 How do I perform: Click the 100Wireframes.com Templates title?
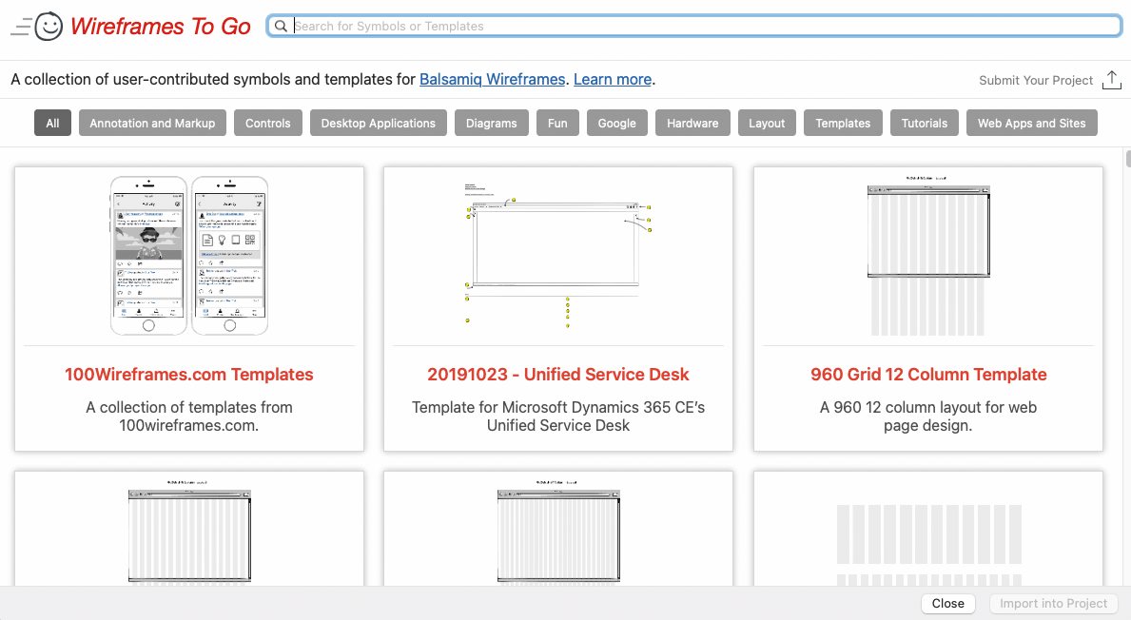[189, 374]
